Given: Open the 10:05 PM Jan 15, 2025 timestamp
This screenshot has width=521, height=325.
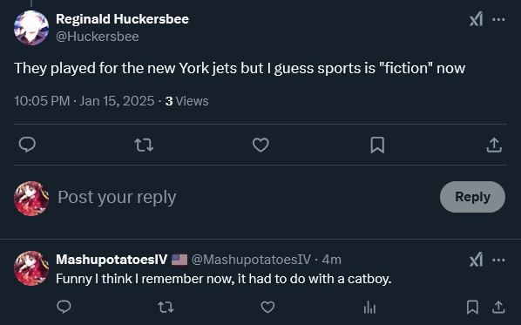Looking at the screenshot, I should [85, 101].
